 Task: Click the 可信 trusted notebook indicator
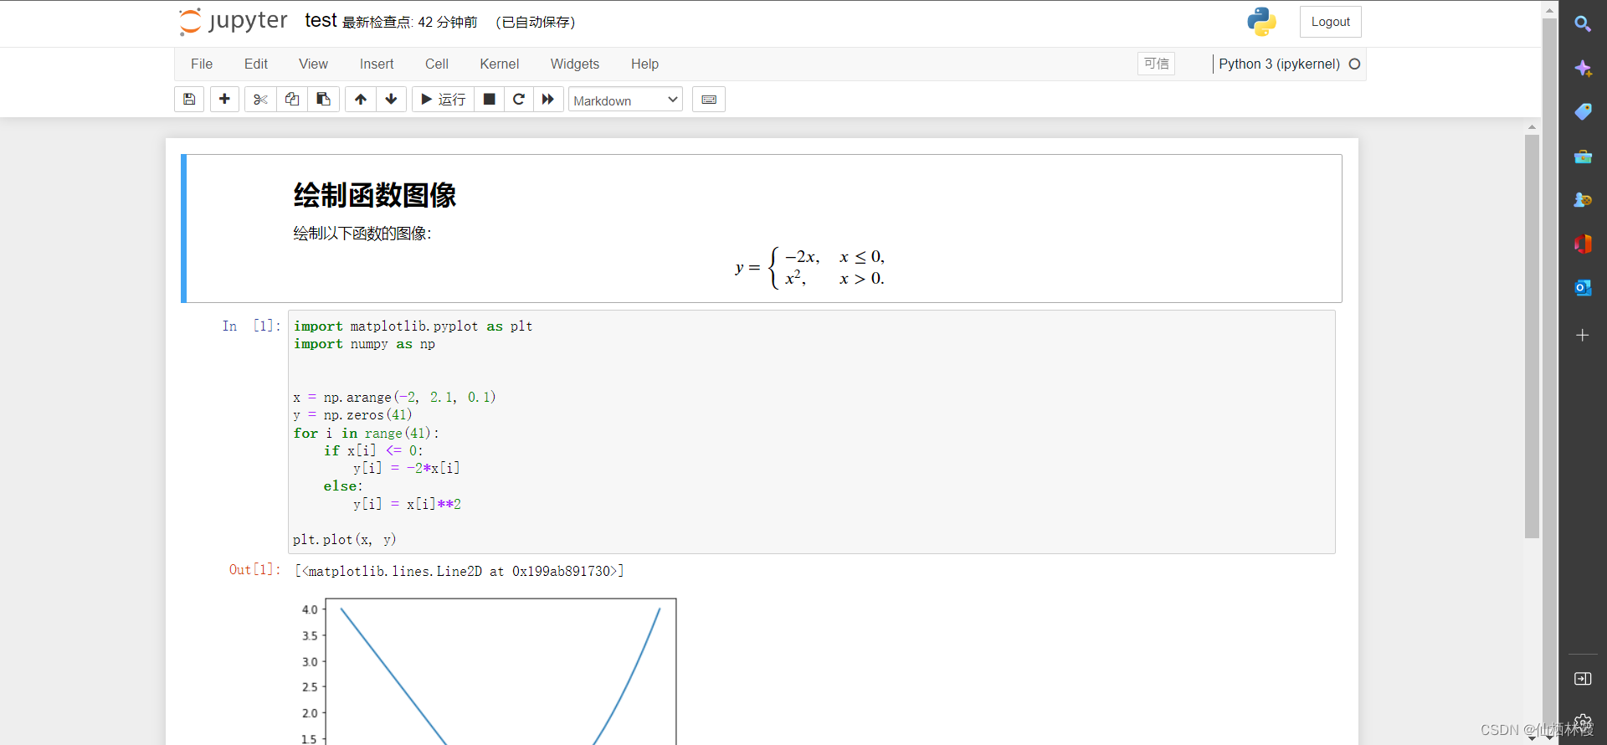[1156, 64]
